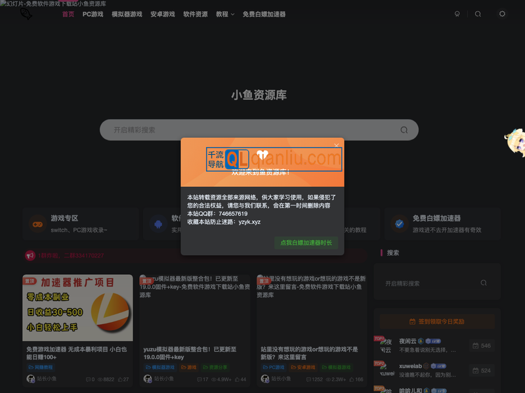
Task: Click the 游戏专区 orange gamepad icon
Action: [37, 224]
